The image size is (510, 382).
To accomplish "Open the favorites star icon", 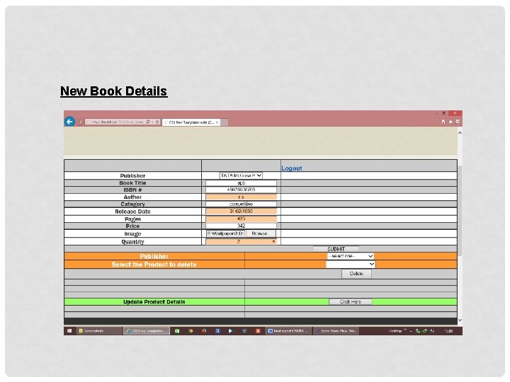I will [450, 122].
